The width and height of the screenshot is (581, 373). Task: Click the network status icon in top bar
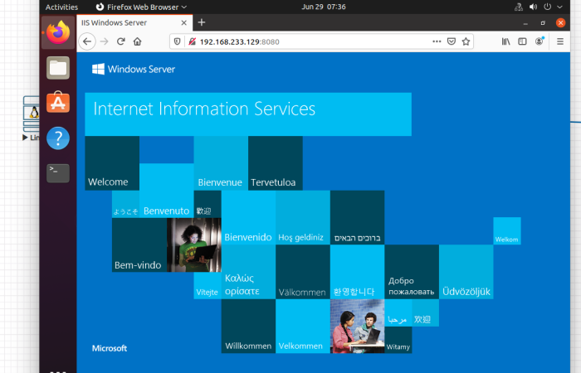point(519,7)
